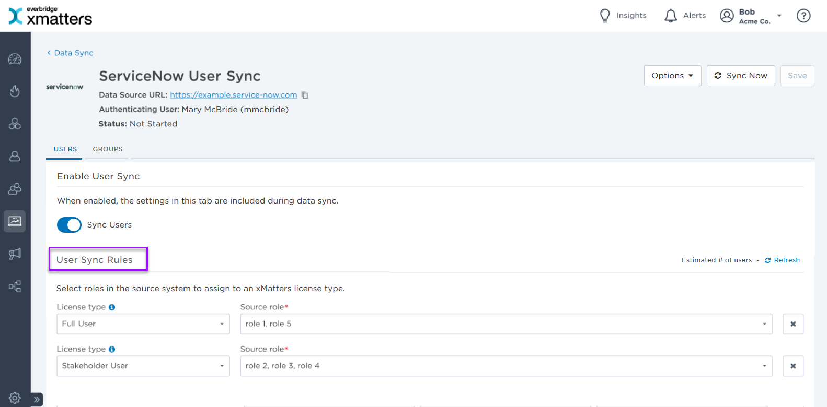The image size is (827, 407).
Task: Click the help question mark icon
Action: [x=803, y=16]
